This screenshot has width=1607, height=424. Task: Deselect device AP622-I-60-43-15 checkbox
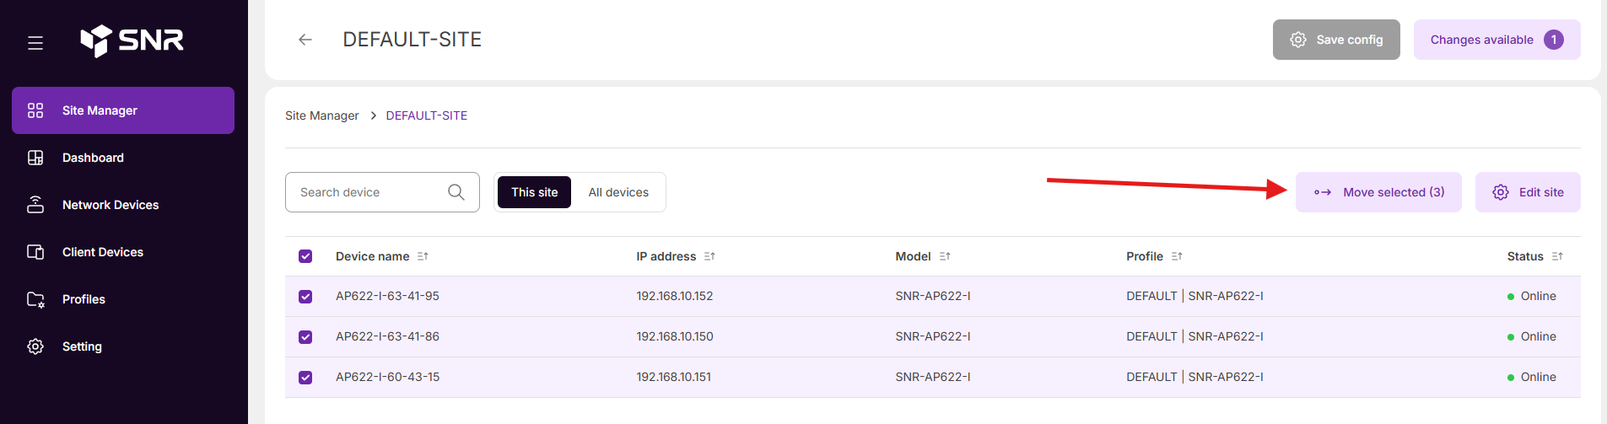tap(305, 378)
